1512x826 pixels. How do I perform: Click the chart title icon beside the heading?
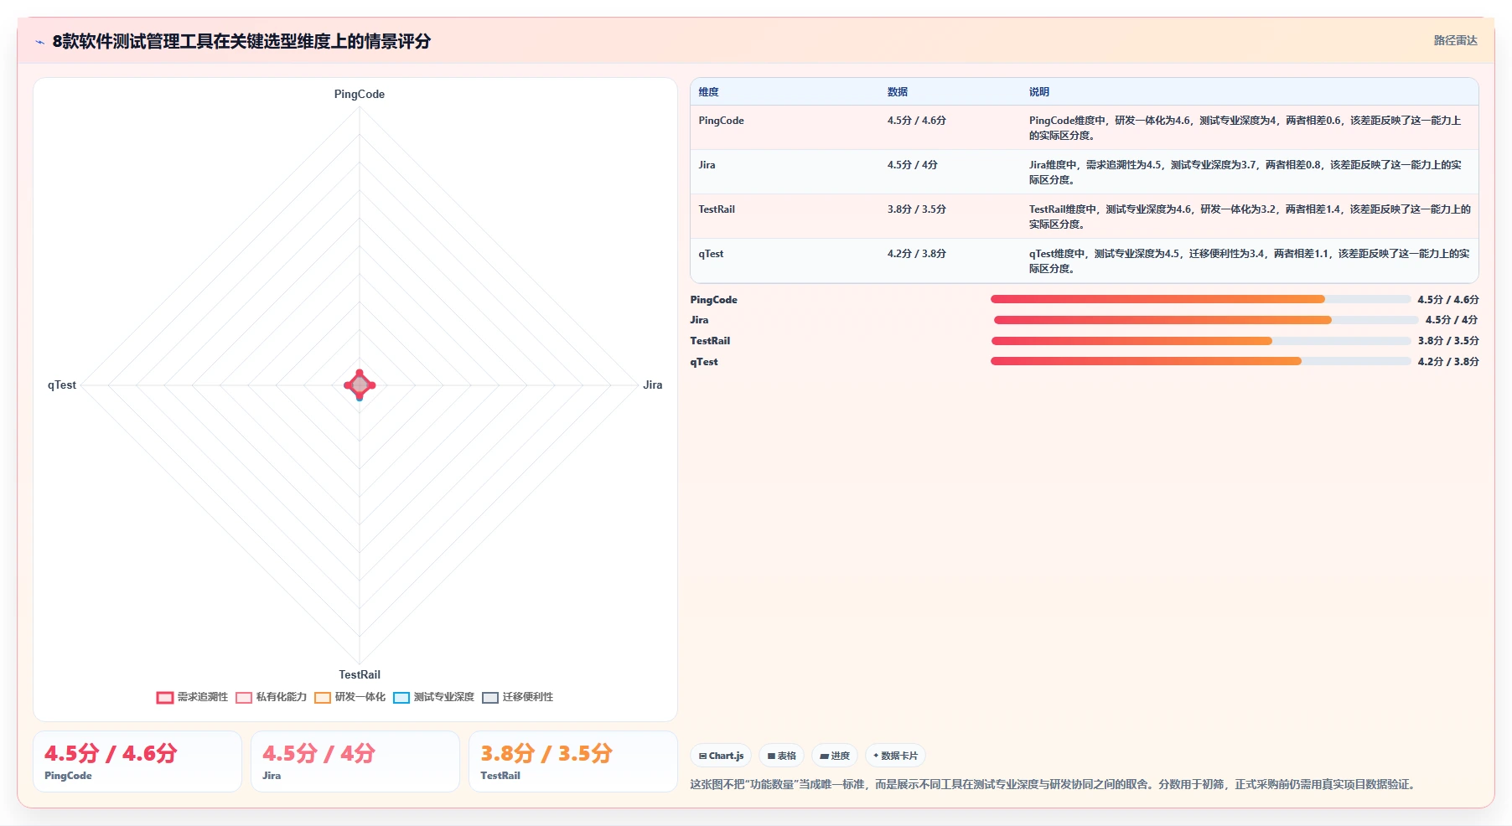click(39, 42)
